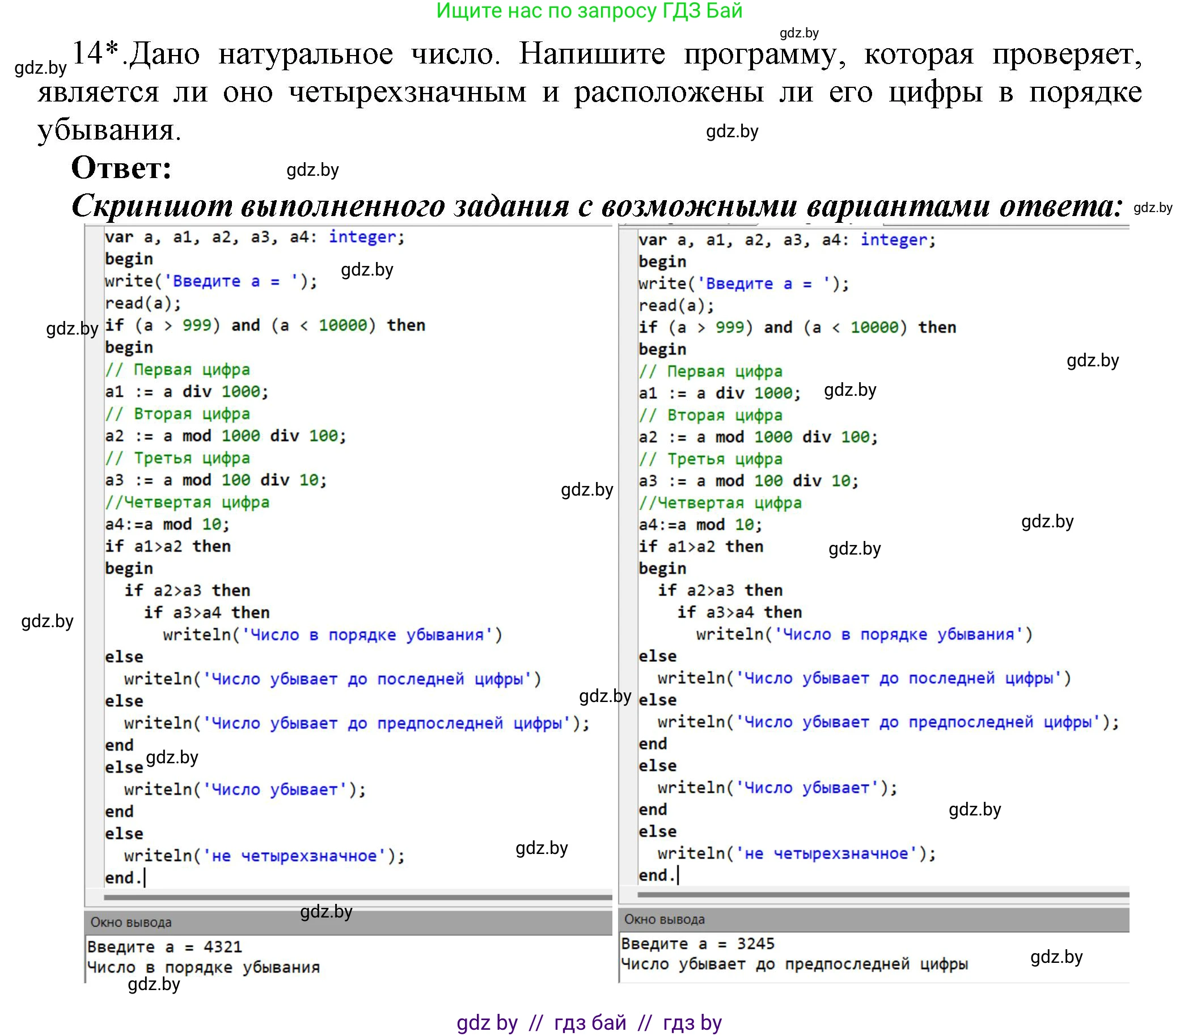1180x1036 pixels.
Task: Click 'if a1>a2 then' in left editor
Action: point(168,547)
